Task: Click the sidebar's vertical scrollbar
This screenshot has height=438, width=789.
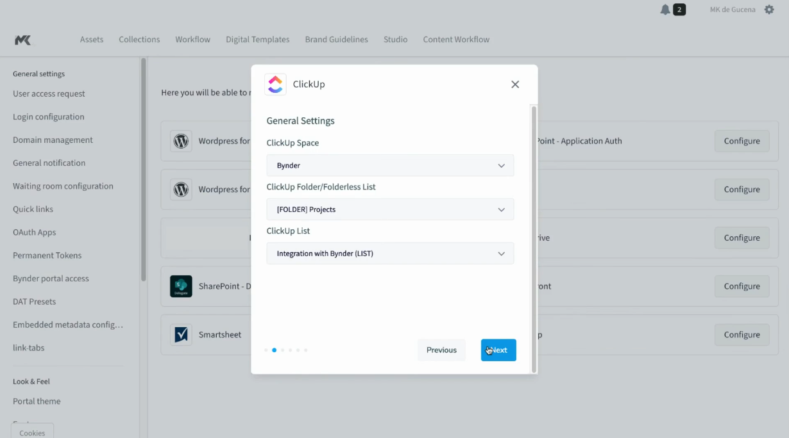Action: click(144, 170)
